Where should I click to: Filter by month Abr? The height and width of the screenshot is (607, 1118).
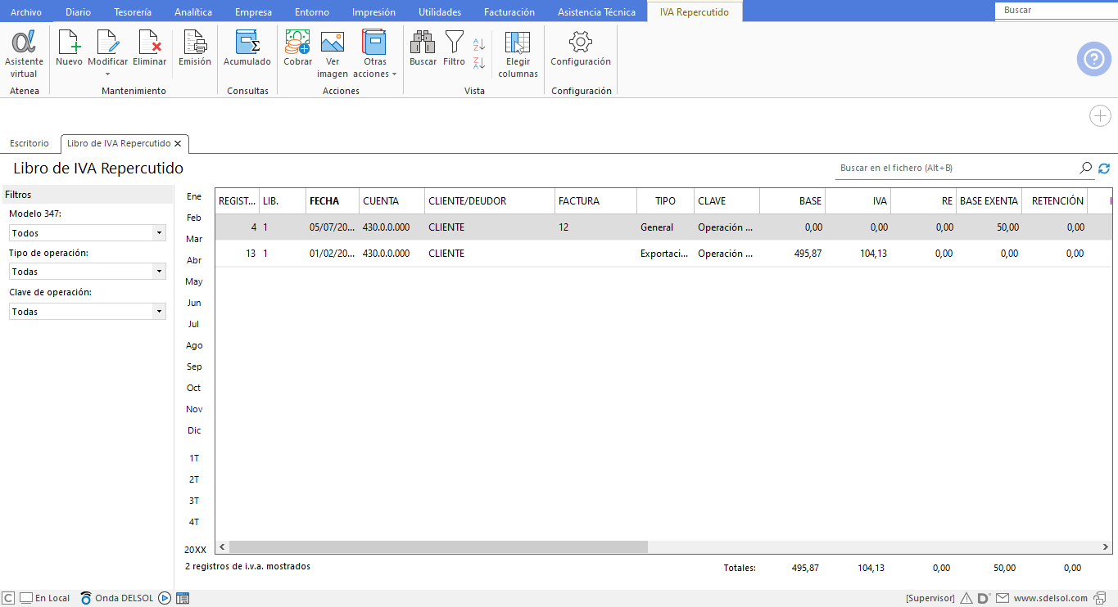click(194, 260)
